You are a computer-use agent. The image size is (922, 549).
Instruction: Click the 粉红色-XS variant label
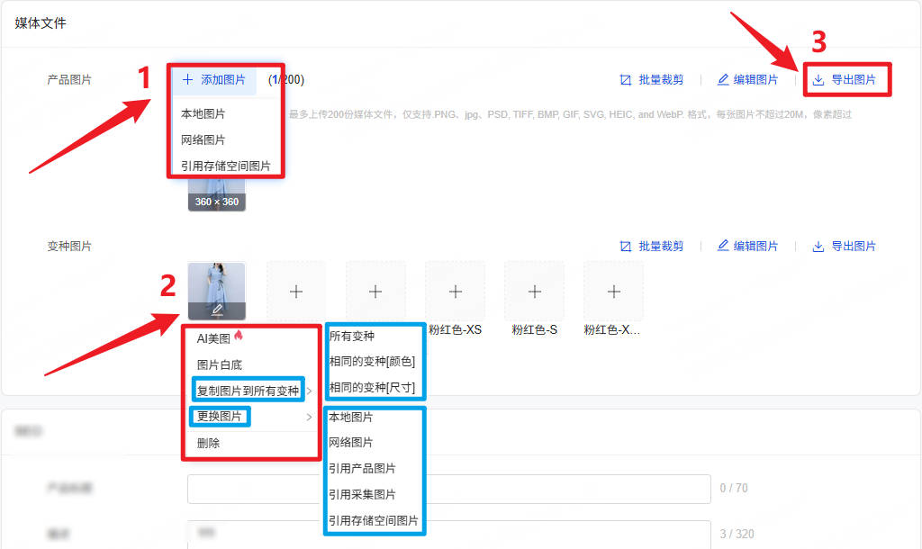click(455, 329)
